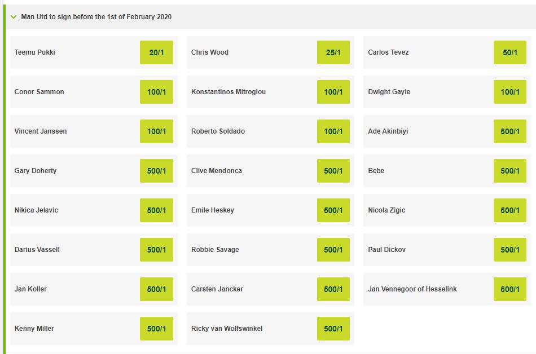The height and width of the screenshot is (354, 536).
Task: Select Konstantinos Mitroglou 100/1 odds
Action: point(333,92)
